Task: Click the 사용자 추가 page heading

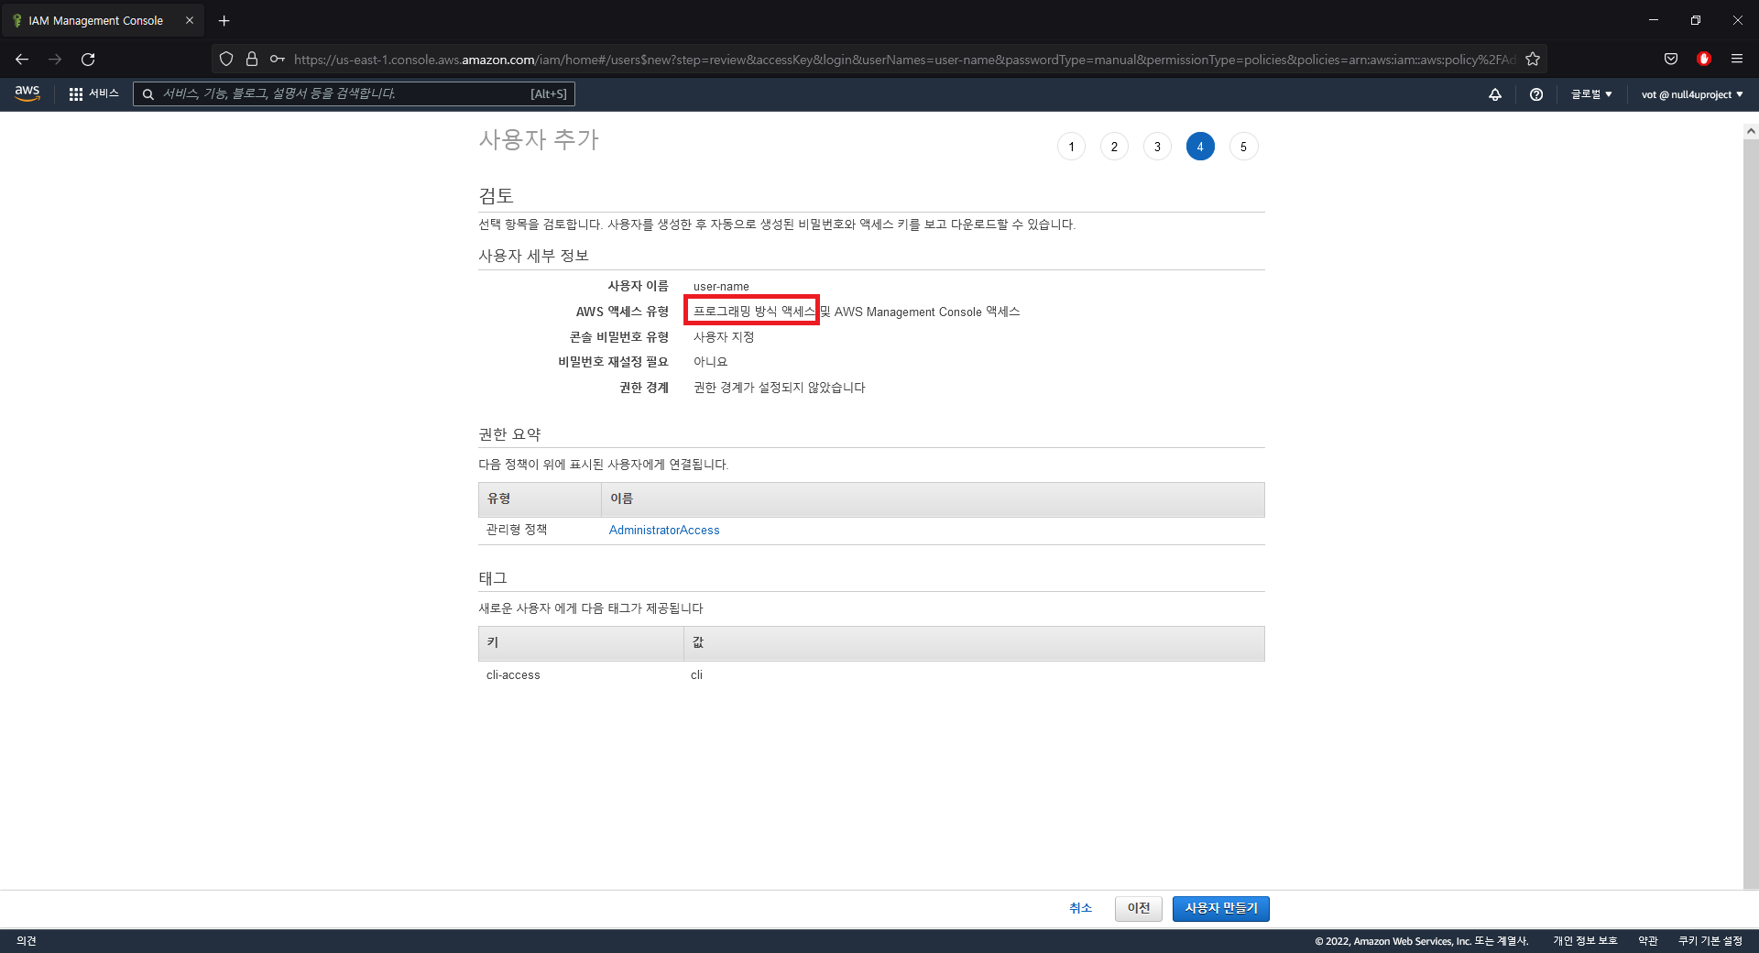Action: [x=539, y=139]
